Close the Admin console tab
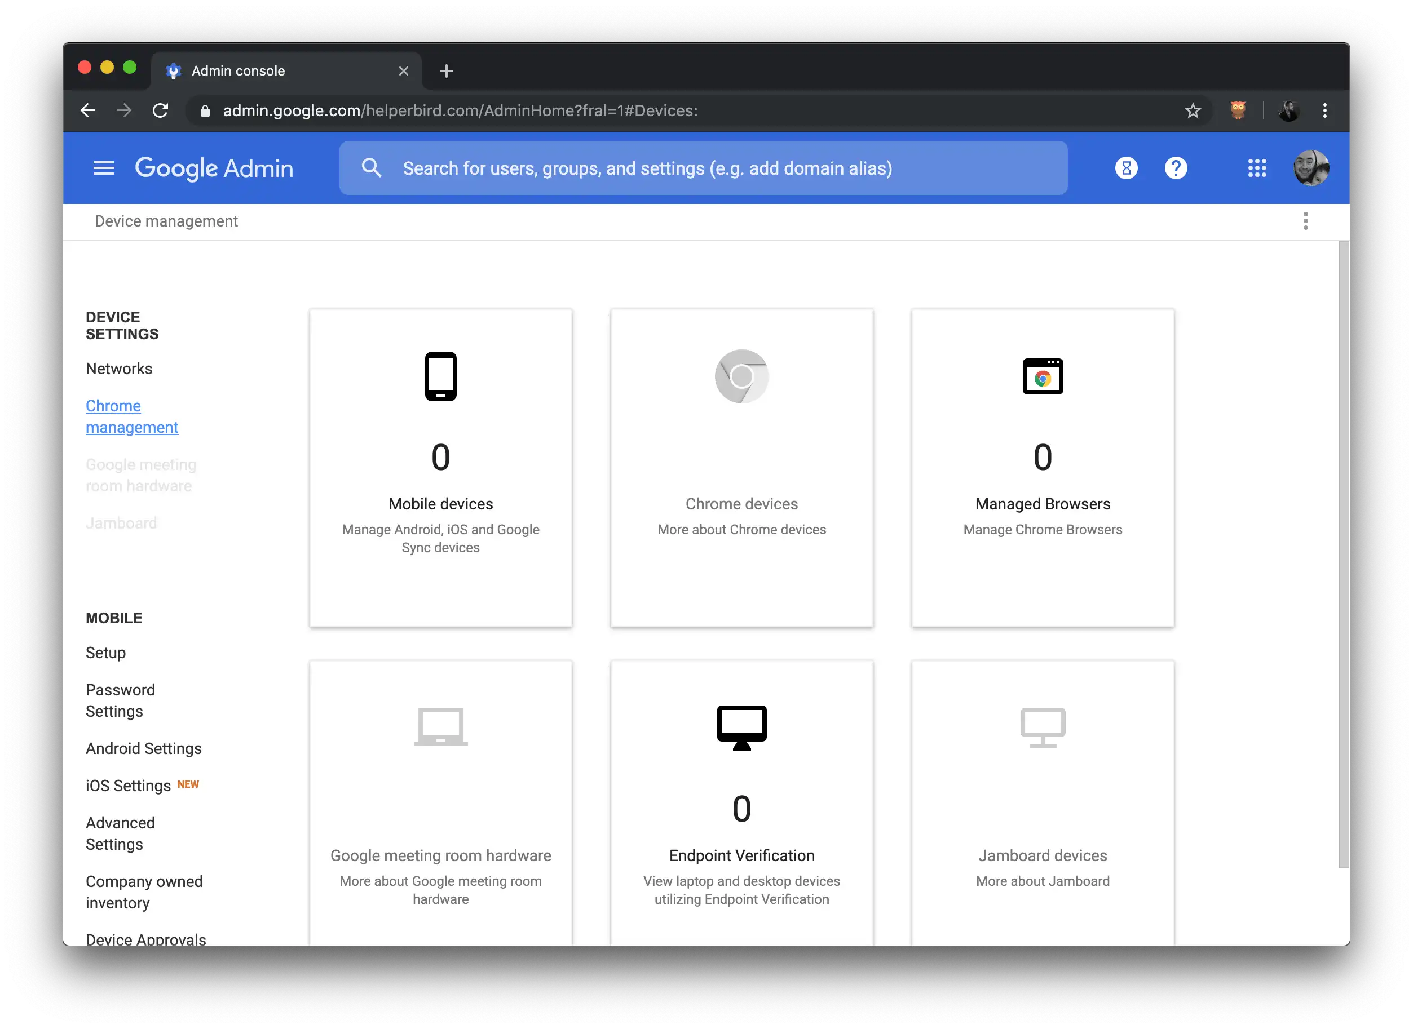 (x=403, y=71)
